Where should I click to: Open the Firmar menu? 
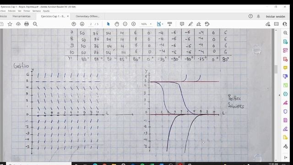point(27,11)
